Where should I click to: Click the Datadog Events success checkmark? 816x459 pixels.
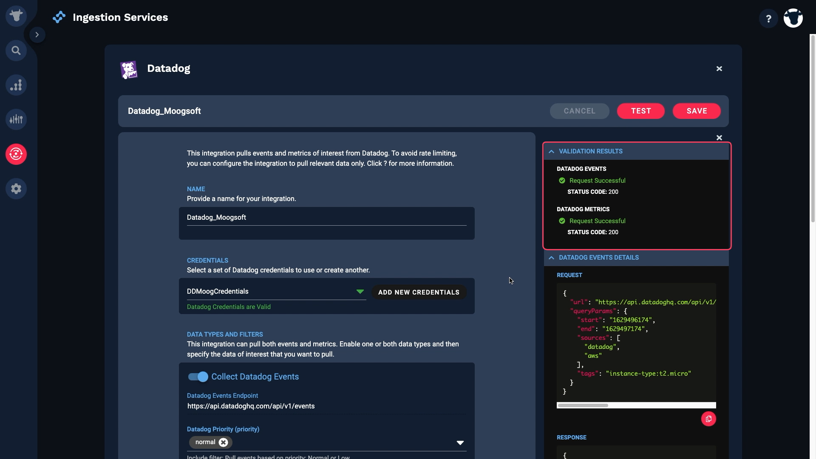tap(562, 181)
